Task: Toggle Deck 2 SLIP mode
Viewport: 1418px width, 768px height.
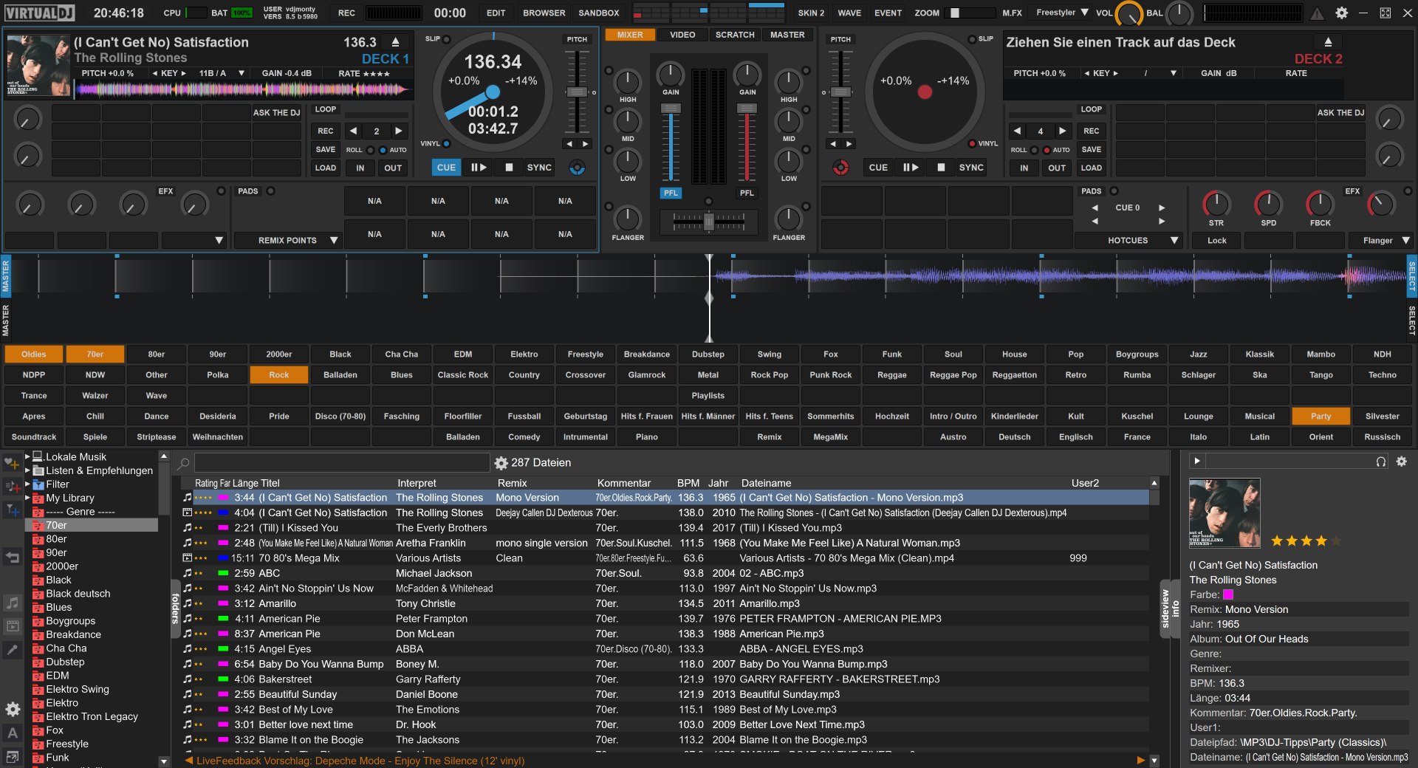Action: [972, 39]
